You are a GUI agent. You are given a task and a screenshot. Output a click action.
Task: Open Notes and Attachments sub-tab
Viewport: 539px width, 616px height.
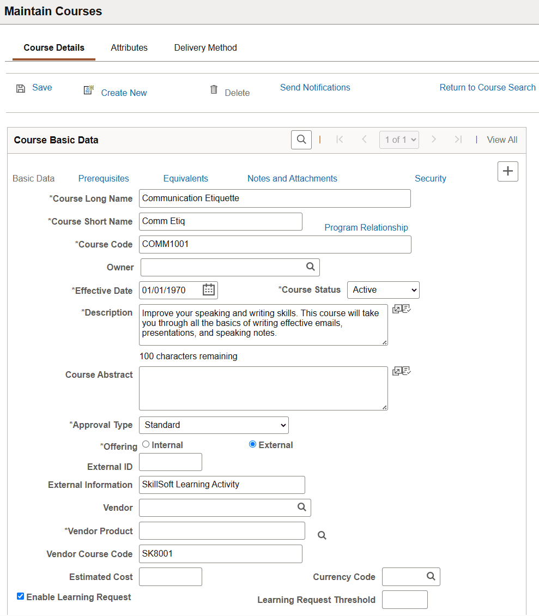[292, 178]
